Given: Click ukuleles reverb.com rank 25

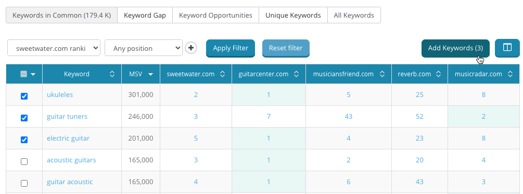Looking at the screenshot, I should click(419, 95).
